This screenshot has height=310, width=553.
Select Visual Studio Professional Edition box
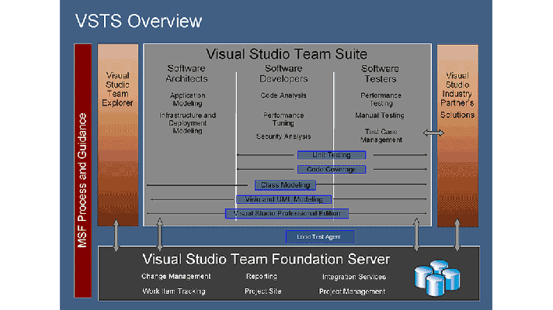coord(287,214)
